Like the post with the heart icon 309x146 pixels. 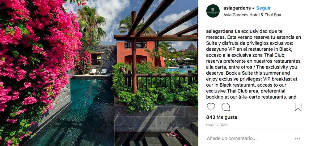(x=211, y=107)
